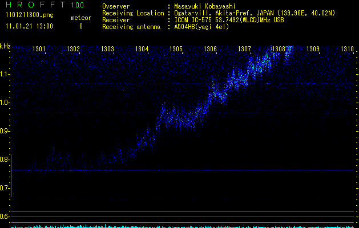Select the file name 1101211300.png

(x=30, y=15)
